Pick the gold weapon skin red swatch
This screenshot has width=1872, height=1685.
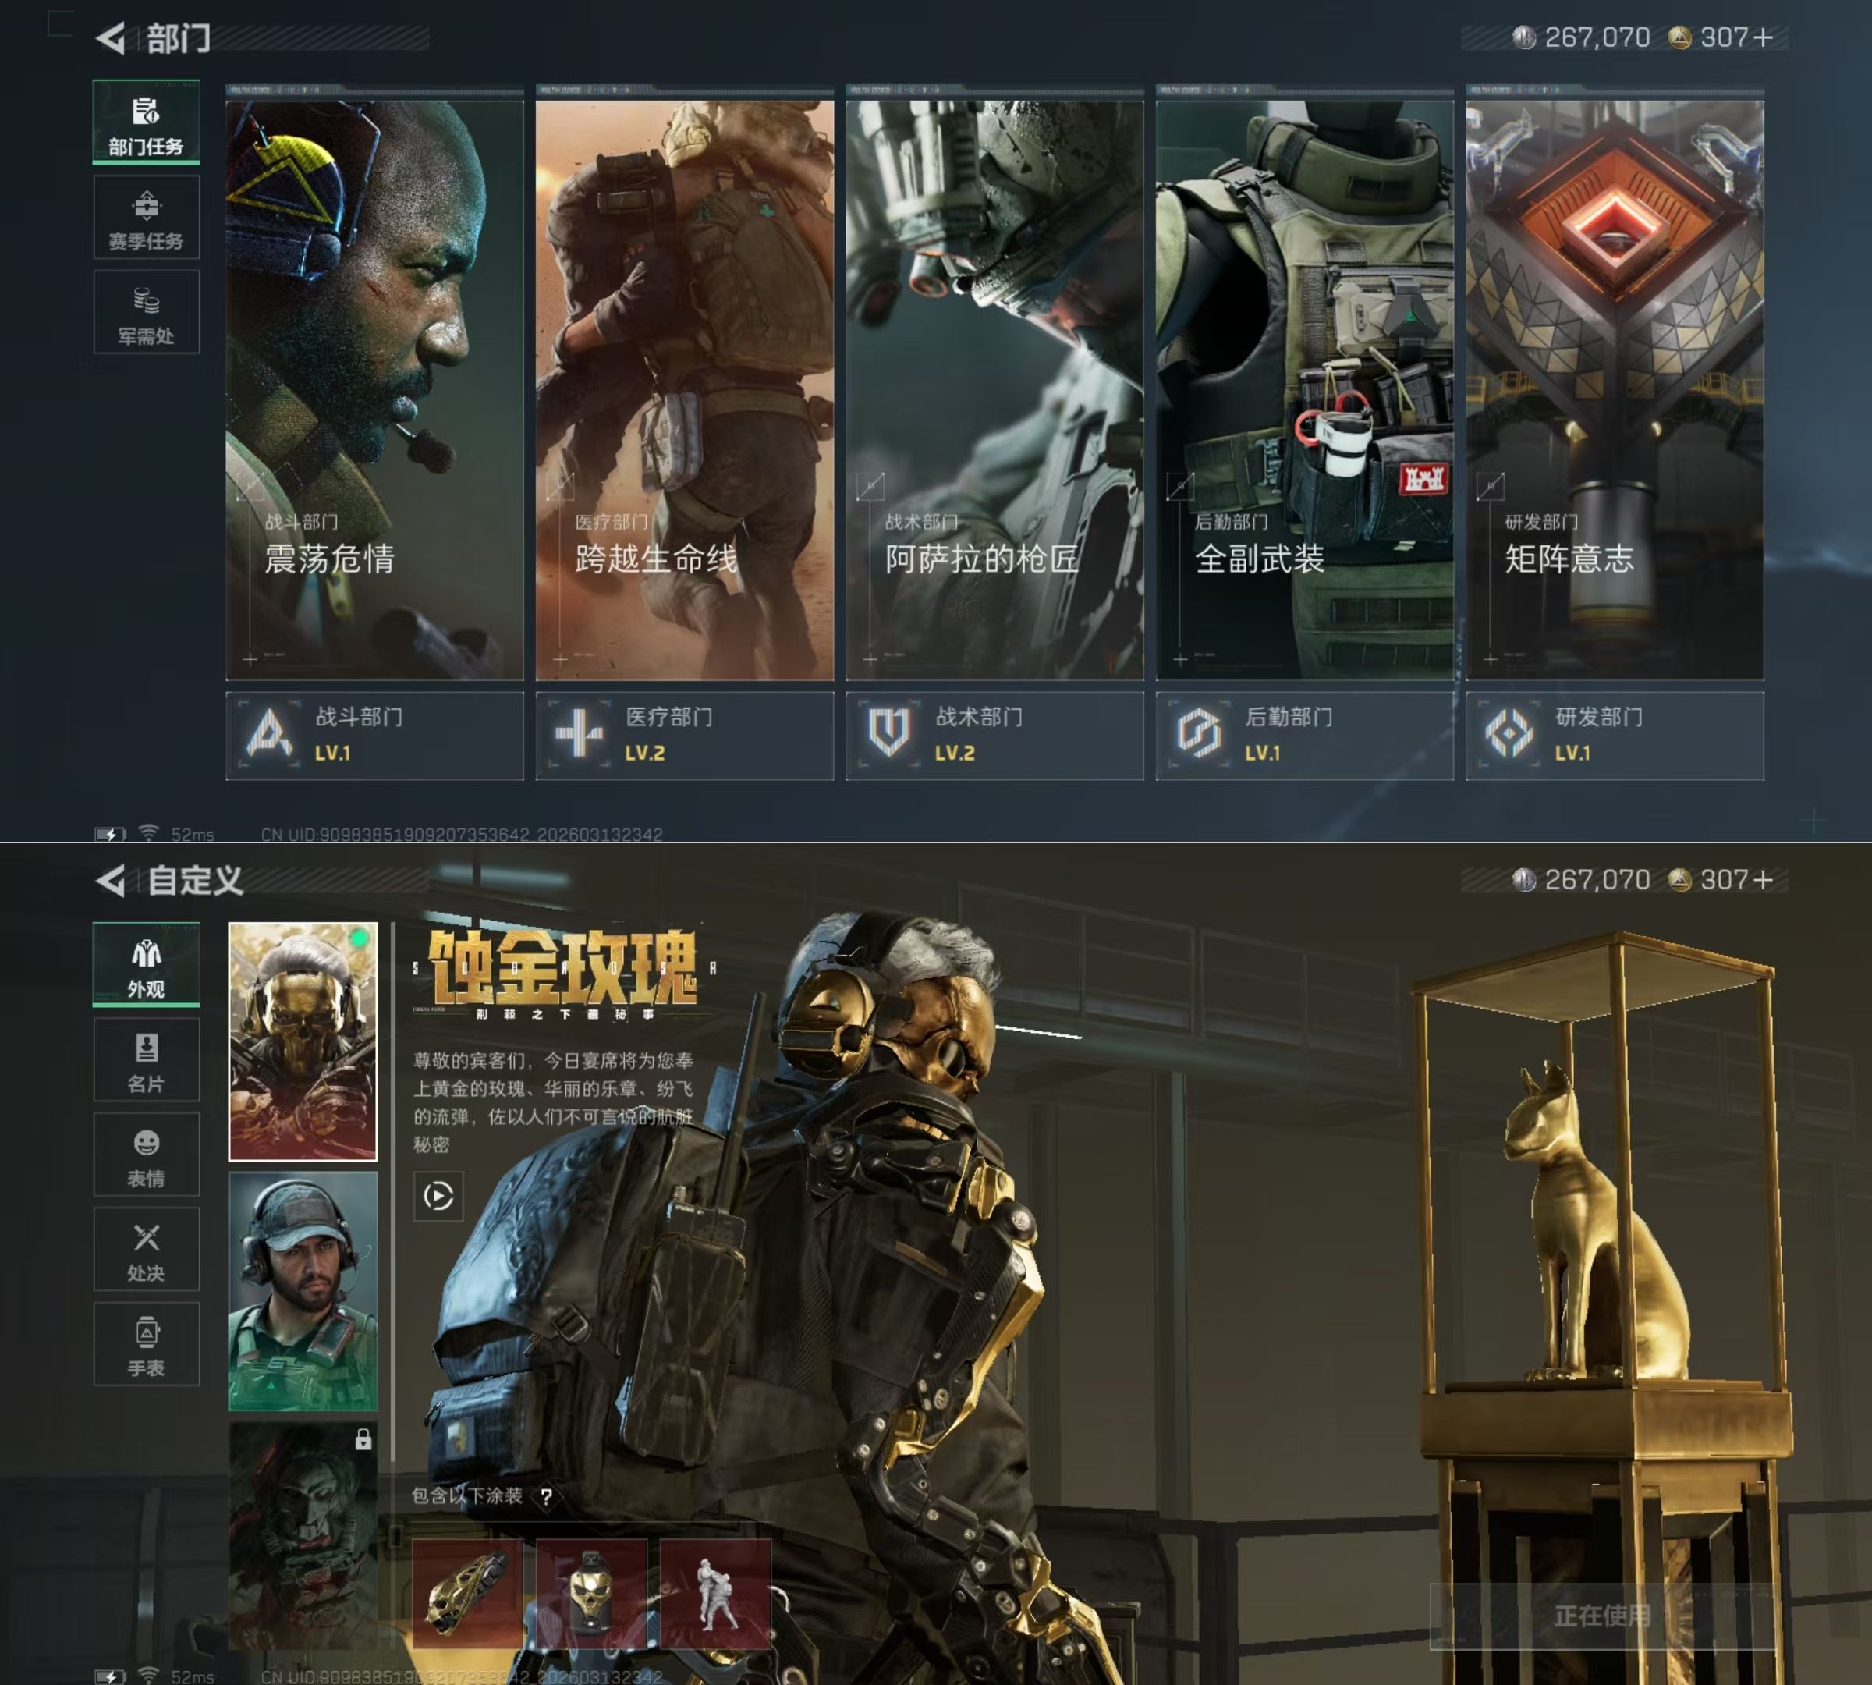point(466,1594)
